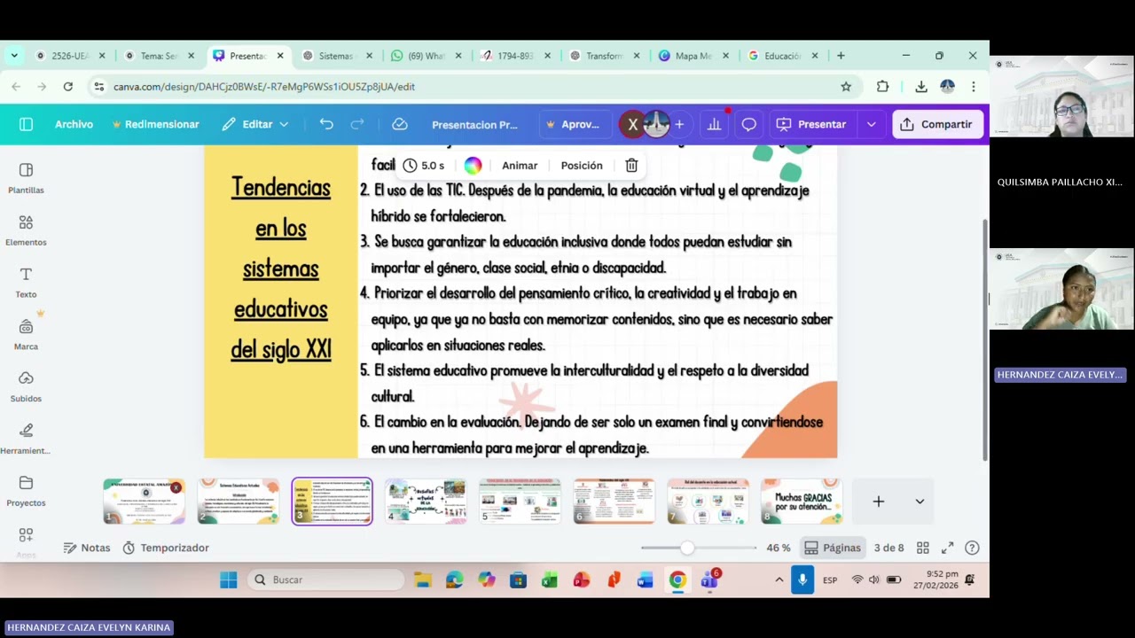Viewport: 1135px width, 638px height.
Task: Open browser extensions puzzle icon
Action: [882, 87]
